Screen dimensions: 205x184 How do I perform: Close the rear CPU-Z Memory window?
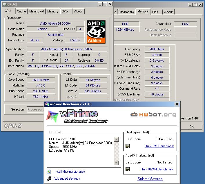tap(200, 5)
